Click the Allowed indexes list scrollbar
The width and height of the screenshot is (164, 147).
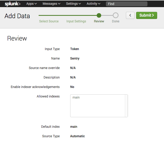126,106
